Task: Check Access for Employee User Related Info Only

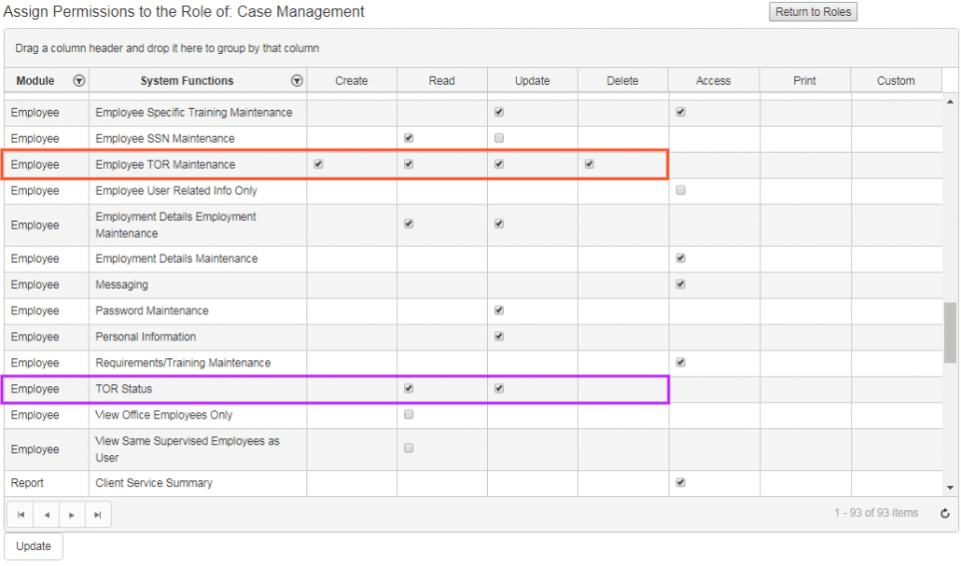Action: click(680, 190)
